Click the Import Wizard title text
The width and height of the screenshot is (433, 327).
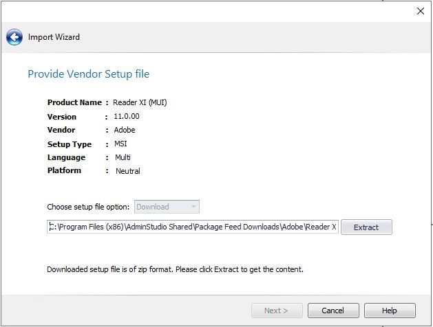(x=54, y=37)
